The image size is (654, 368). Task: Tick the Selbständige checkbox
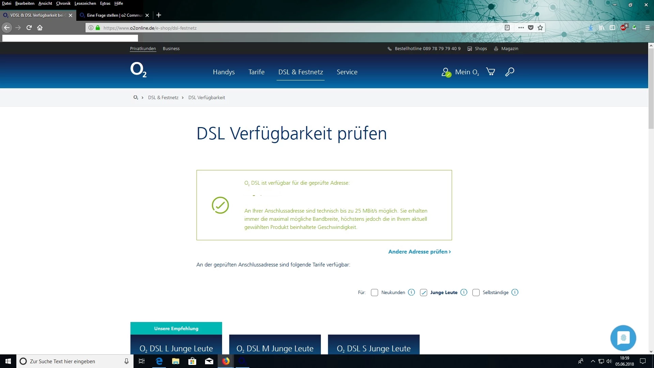tap(476, 293)
